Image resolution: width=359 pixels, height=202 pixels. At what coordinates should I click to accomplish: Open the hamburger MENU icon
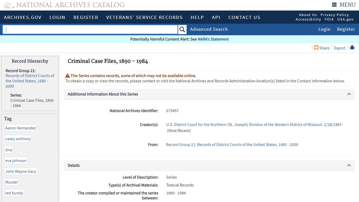334,5
